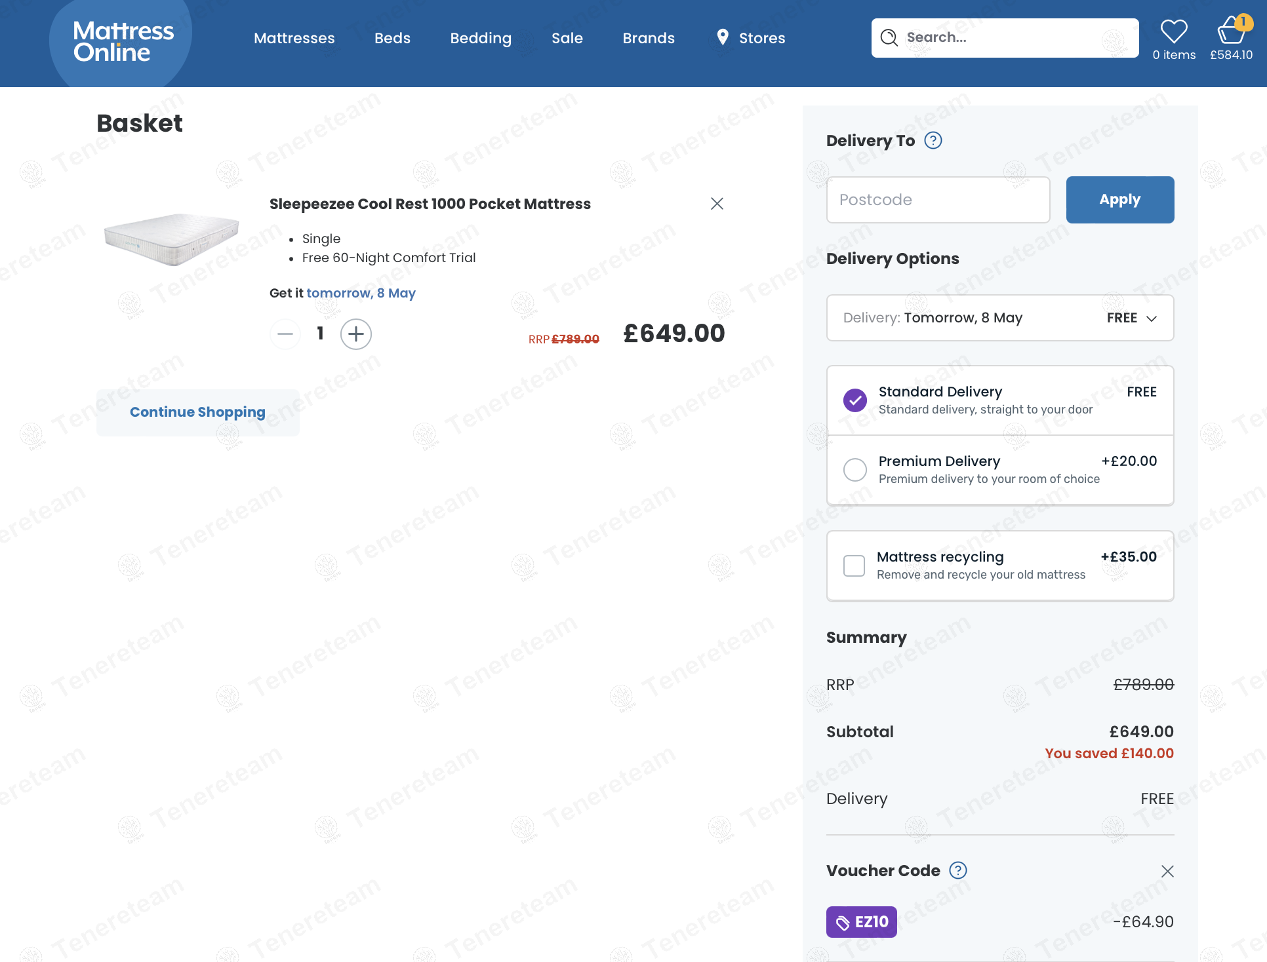
Task: Increase mattress quantity with the plus button
Action: tap(356, 334)
